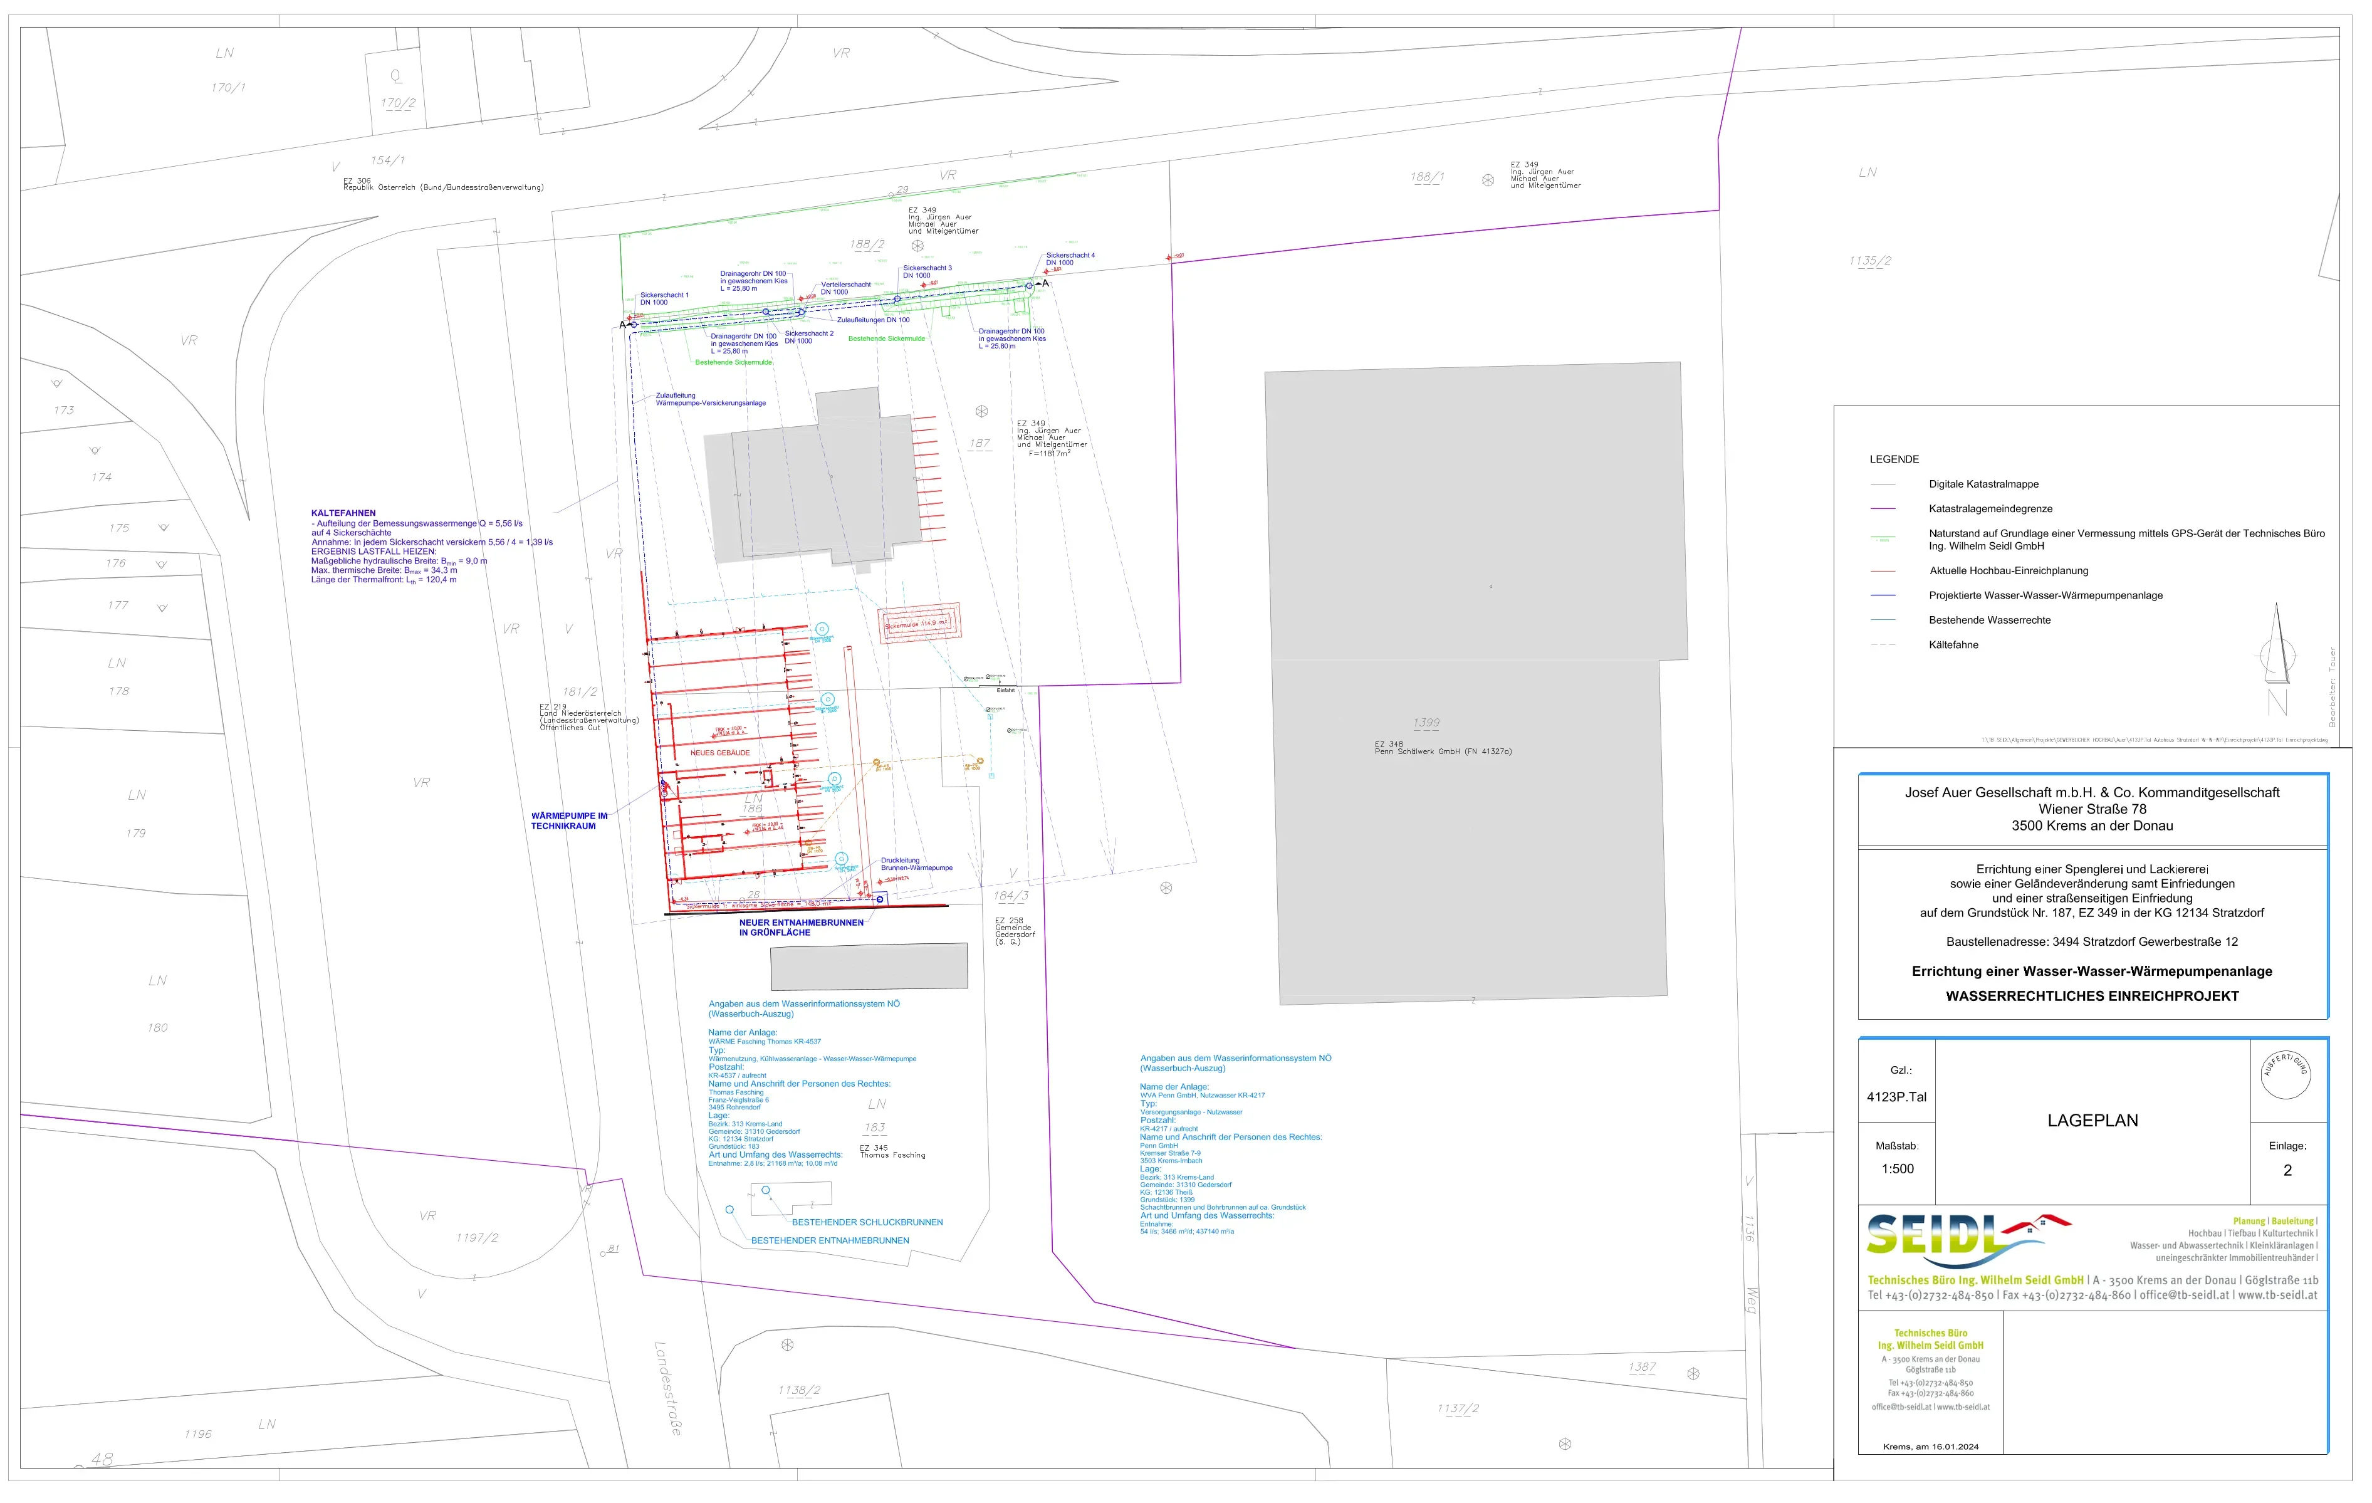Click the survey point symbol in parcel 187
The image size is (2372, 1503).
point(981,412)
